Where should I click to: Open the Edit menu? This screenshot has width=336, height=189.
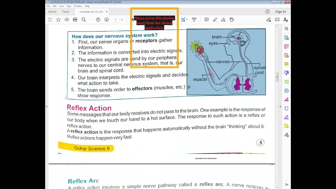coord(55,6)
